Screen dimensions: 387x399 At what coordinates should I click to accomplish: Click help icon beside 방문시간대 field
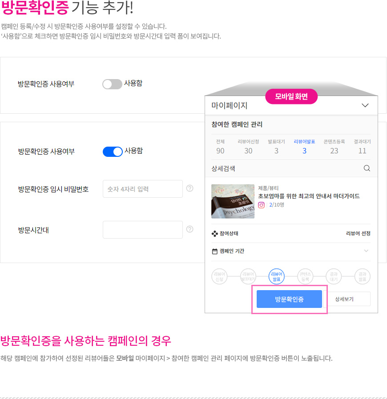pos(189,229)
